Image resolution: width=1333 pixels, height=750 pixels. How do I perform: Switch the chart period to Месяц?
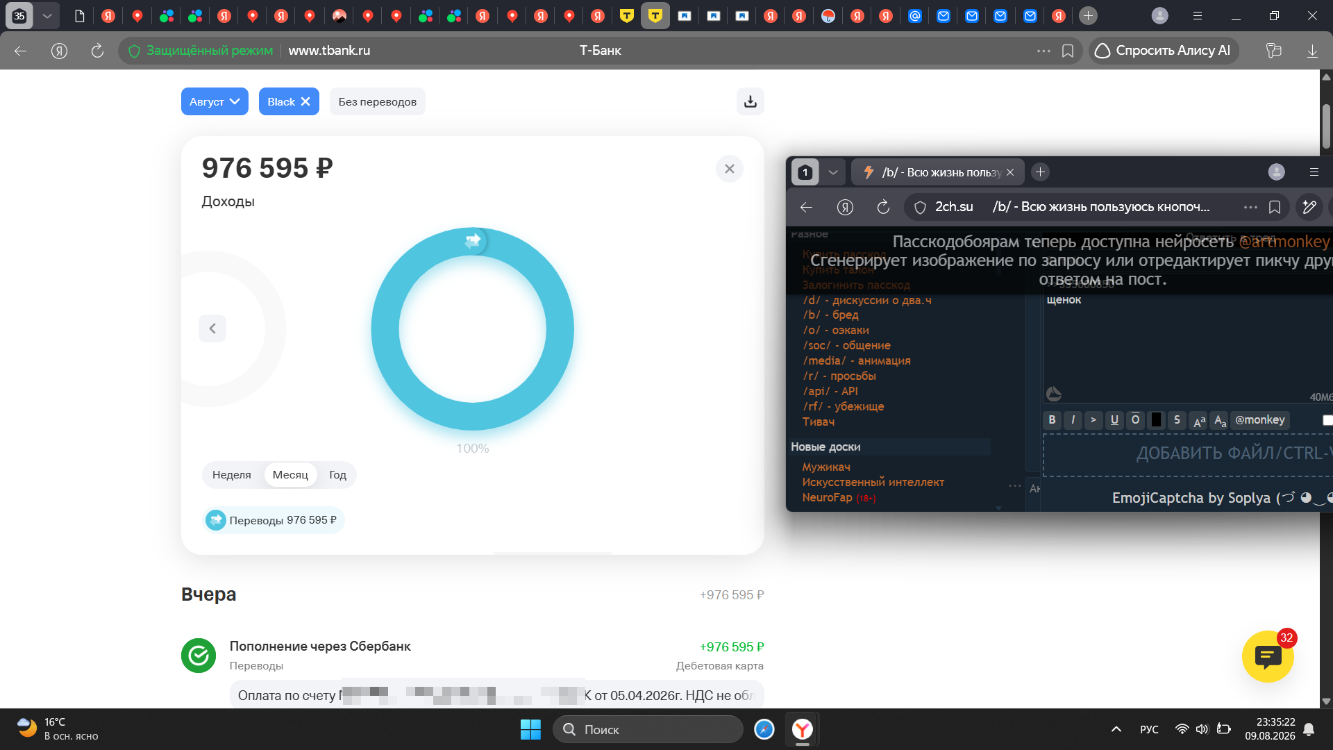pos(290,475)
